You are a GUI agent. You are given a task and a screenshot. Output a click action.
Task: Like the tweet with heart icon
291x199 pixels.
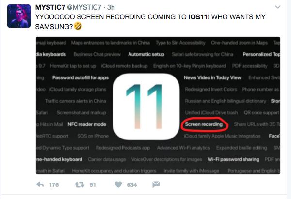(118, 184)
